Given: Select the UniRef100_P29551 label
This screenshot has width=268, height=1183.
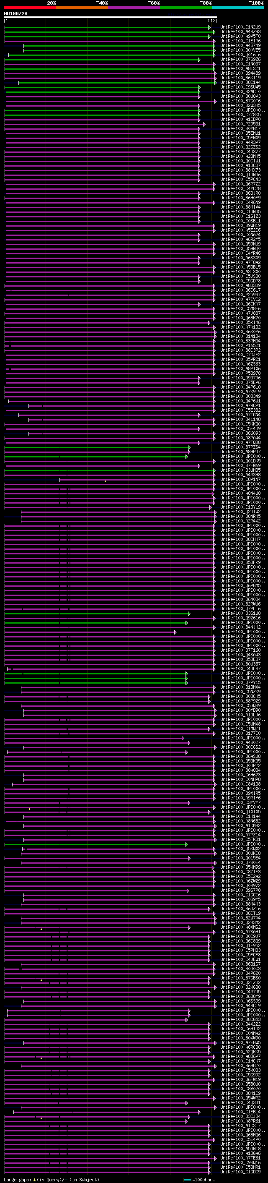Looking at the screenshot, I should click(x=240, y=124).
